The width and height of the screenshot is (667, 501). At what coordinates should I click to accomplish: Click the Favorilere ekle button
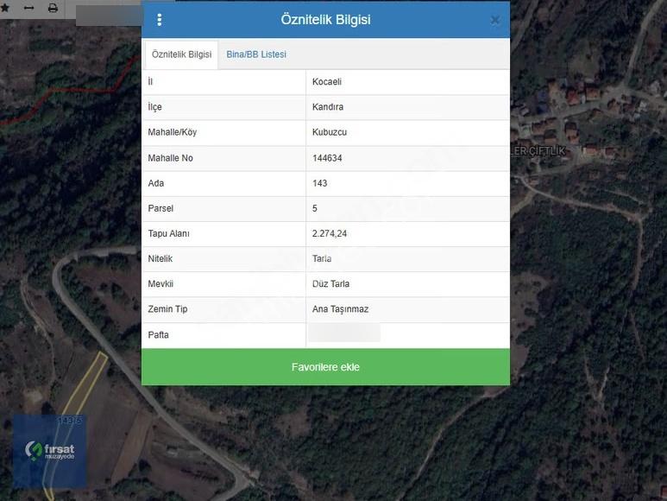tap(325, 367)
